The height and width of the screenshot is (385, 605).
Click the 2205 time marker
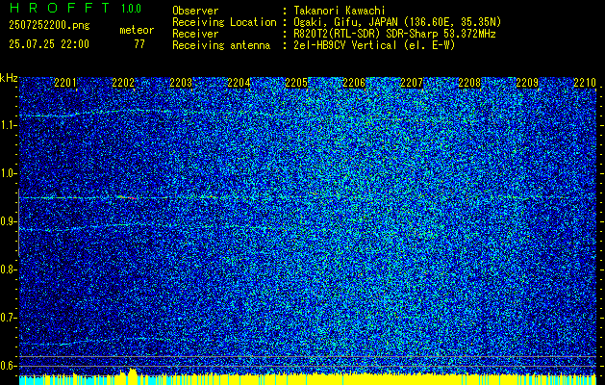pos(296,83)
